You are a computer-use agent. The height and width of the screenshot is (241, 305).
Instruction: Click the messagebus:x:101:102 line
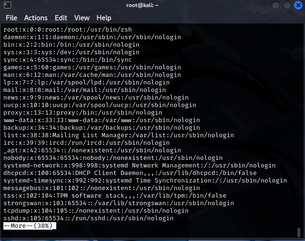pyautogui.click(x=102, y=188)
